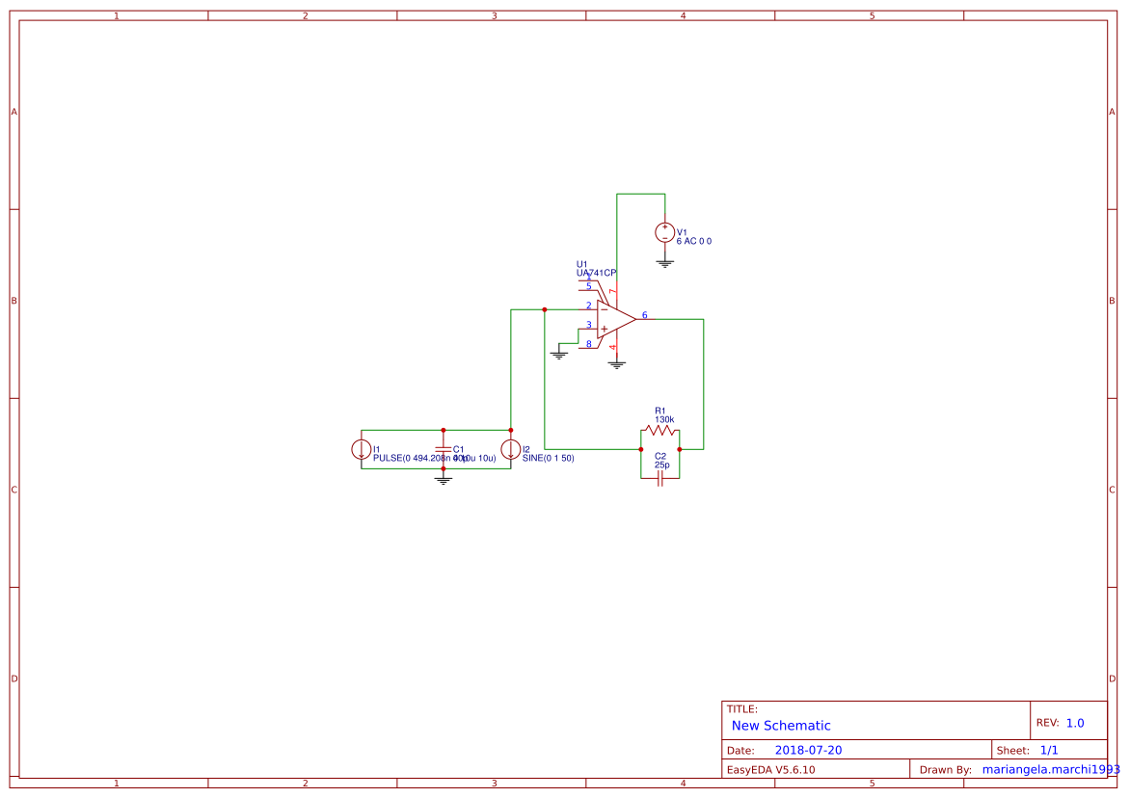Click the ground symbol at op-amp pin 3
Viewport: 1130px width, 798px height.
click(560, 353)
